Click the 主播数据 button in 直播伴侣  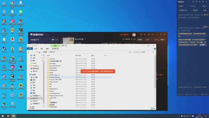[x=124, y=35]
